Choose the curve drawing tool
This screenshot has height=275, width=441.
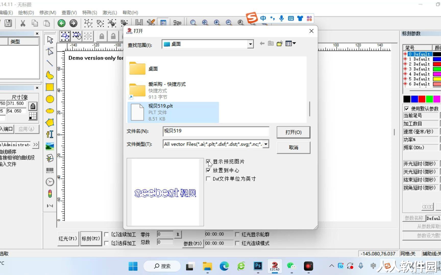[x=50, y=75]
